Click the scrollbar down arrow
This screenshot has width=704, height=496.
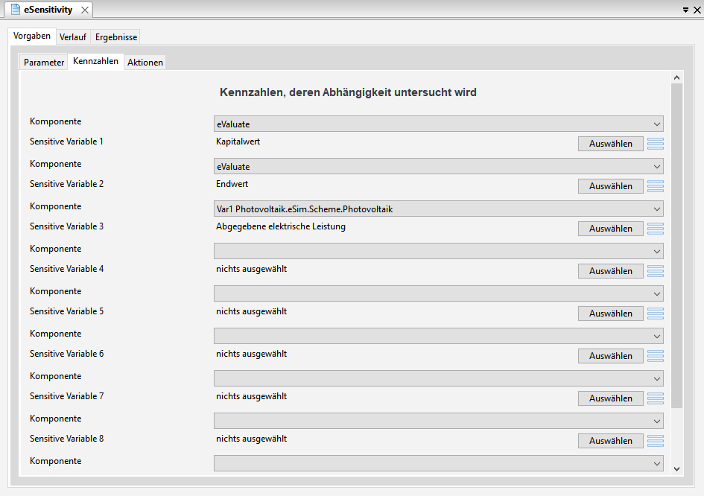[x=676, y=469]
